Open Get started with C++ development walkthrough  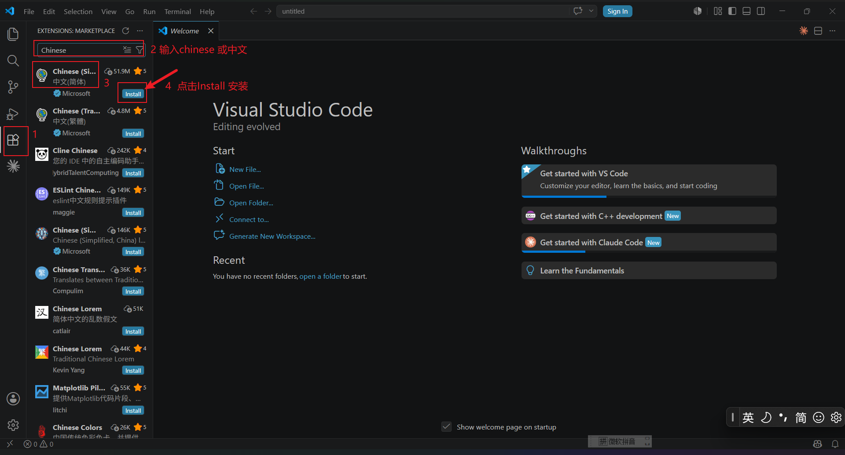tap(649, 216)
